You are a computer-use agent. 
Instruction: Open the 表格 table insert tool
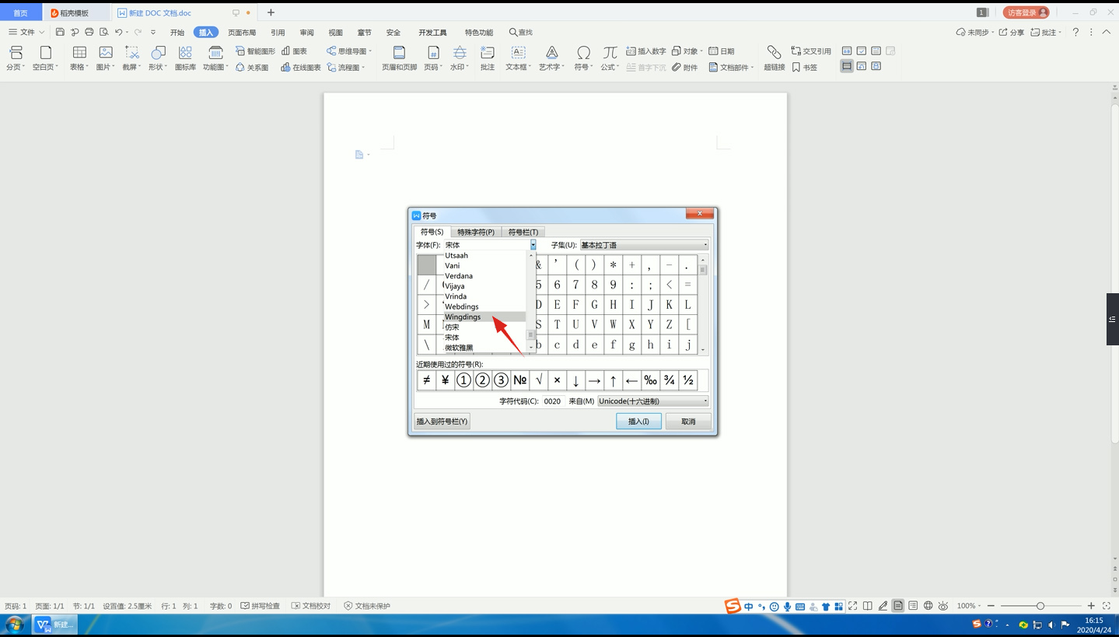[79, 58]
